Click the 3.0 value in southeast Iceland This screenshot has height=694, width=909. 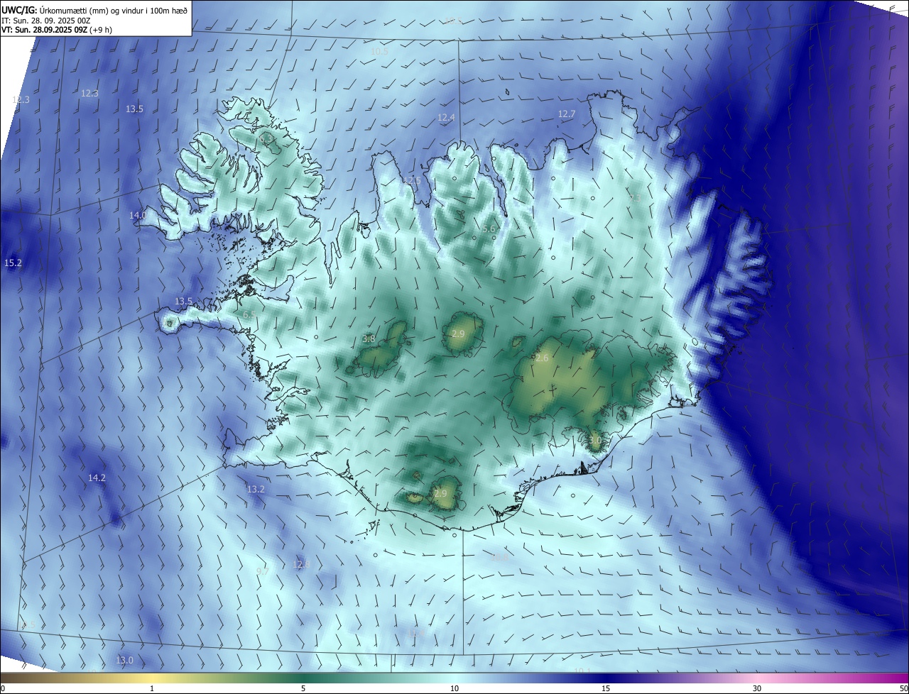(x=595, y=440)
